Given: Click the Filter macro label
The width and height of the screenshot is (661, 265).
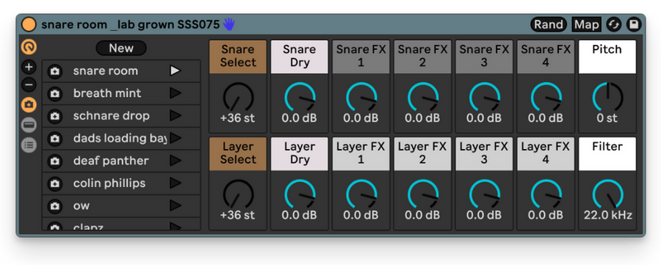Looking at the screenshot, I should 607,153.
